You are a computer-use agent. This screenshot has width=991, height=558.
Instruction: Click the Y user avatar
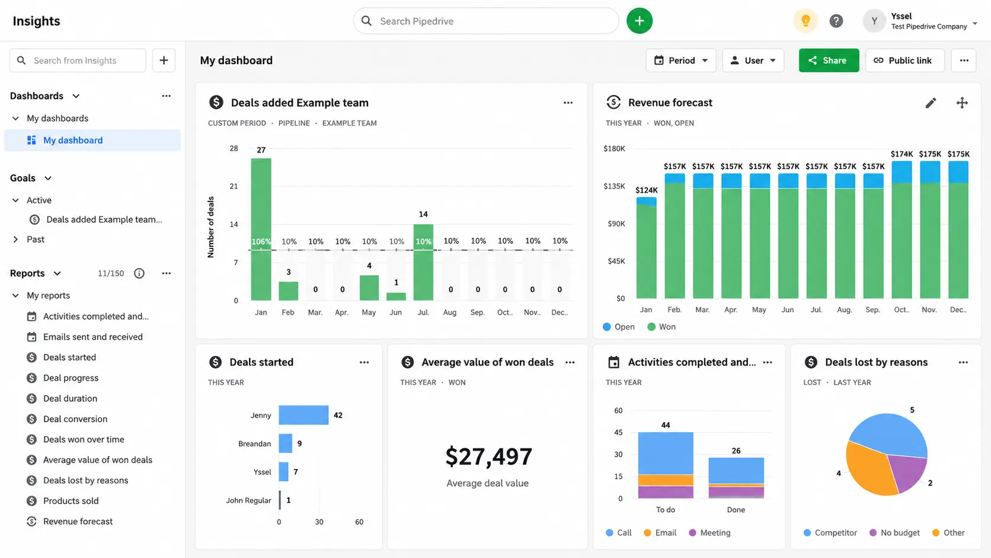tap(874, 21)
